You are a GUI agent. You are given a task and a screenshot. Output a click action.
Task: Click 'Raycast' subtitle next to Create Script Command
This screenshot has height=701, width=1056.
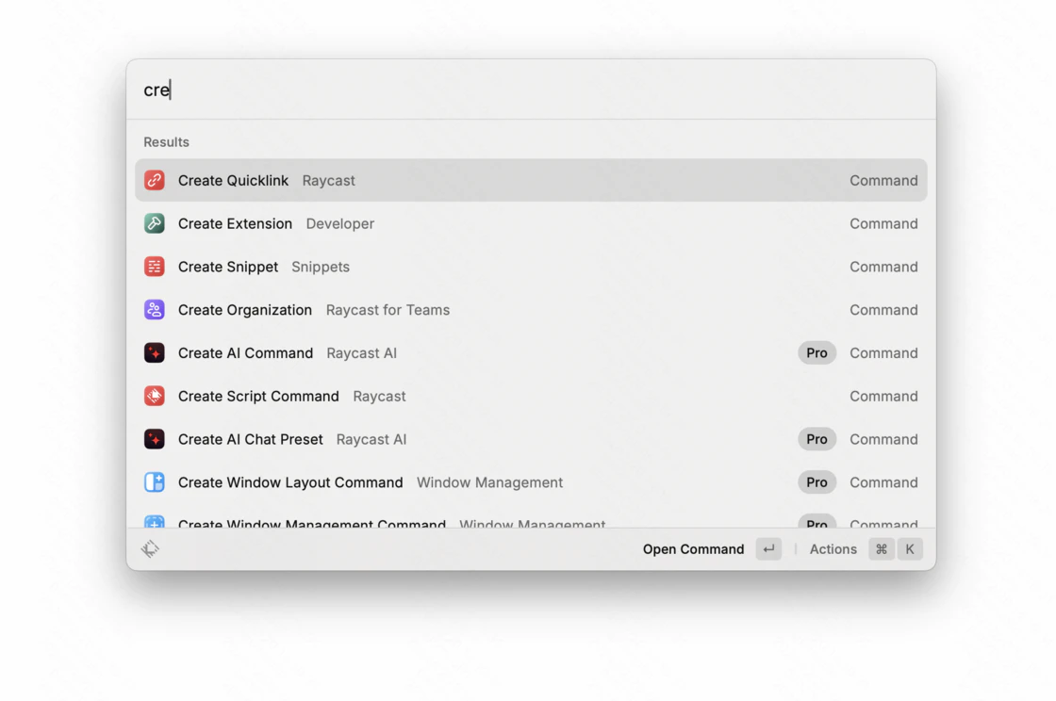pyautogui.click(x=379, y=396)
